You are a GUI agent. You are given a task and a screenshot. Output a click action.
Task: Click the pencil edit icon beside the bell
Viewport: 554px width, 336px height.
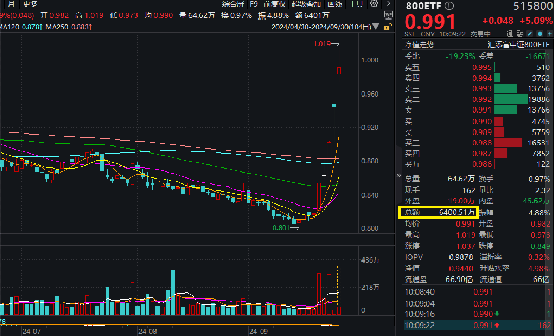529,33
